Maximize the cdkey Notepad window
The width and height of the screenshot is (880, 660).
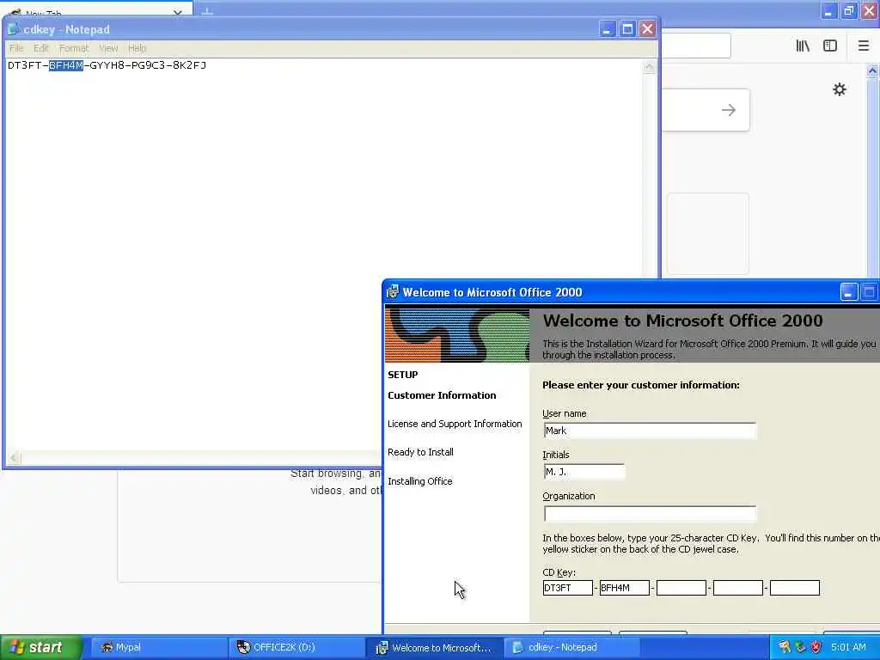(x=627, y=29)
